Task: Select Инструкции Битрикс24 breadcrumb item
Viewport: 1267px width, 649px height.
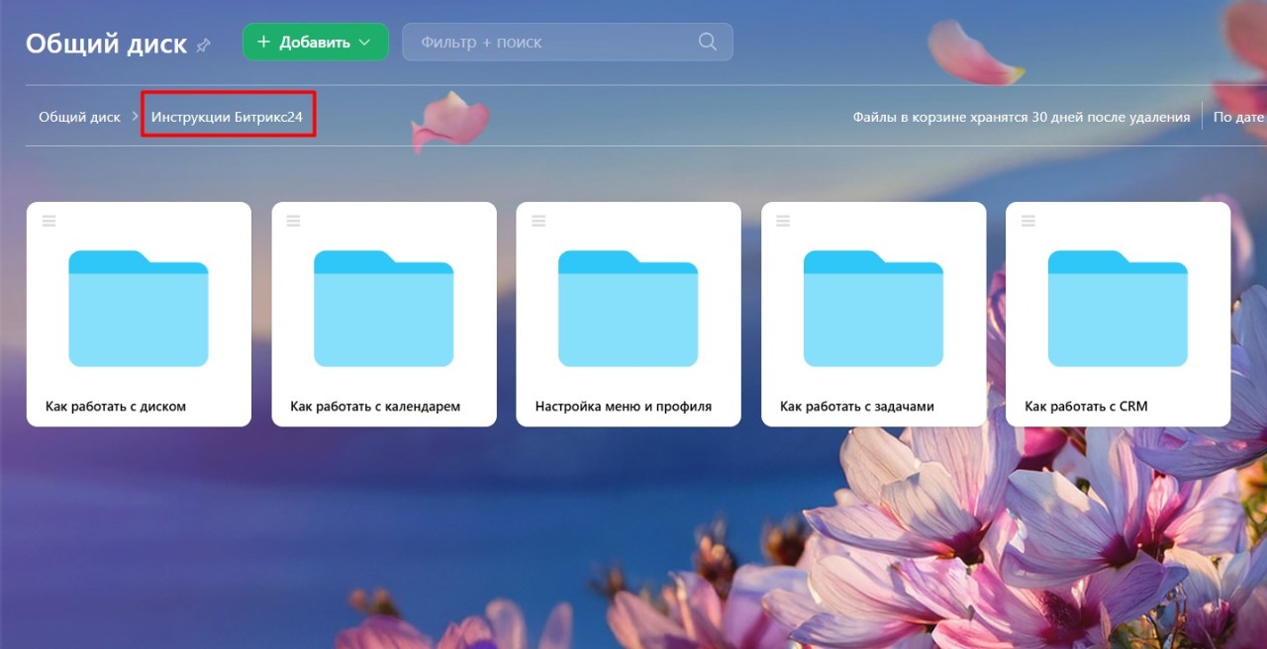Action: coord(227,117)
